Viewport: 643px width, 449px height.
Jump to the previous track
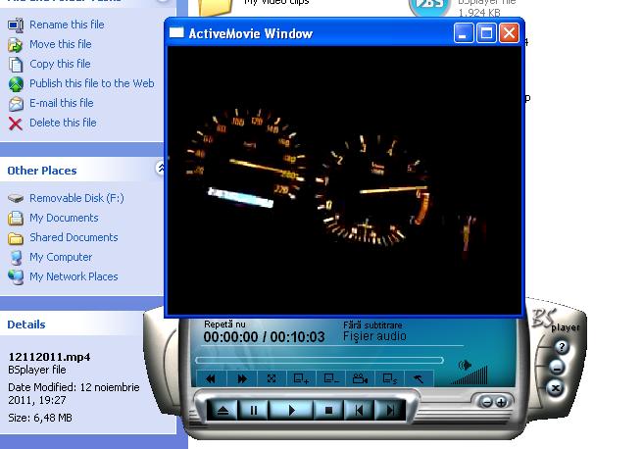pyautogui.click(x=359, y=410)
